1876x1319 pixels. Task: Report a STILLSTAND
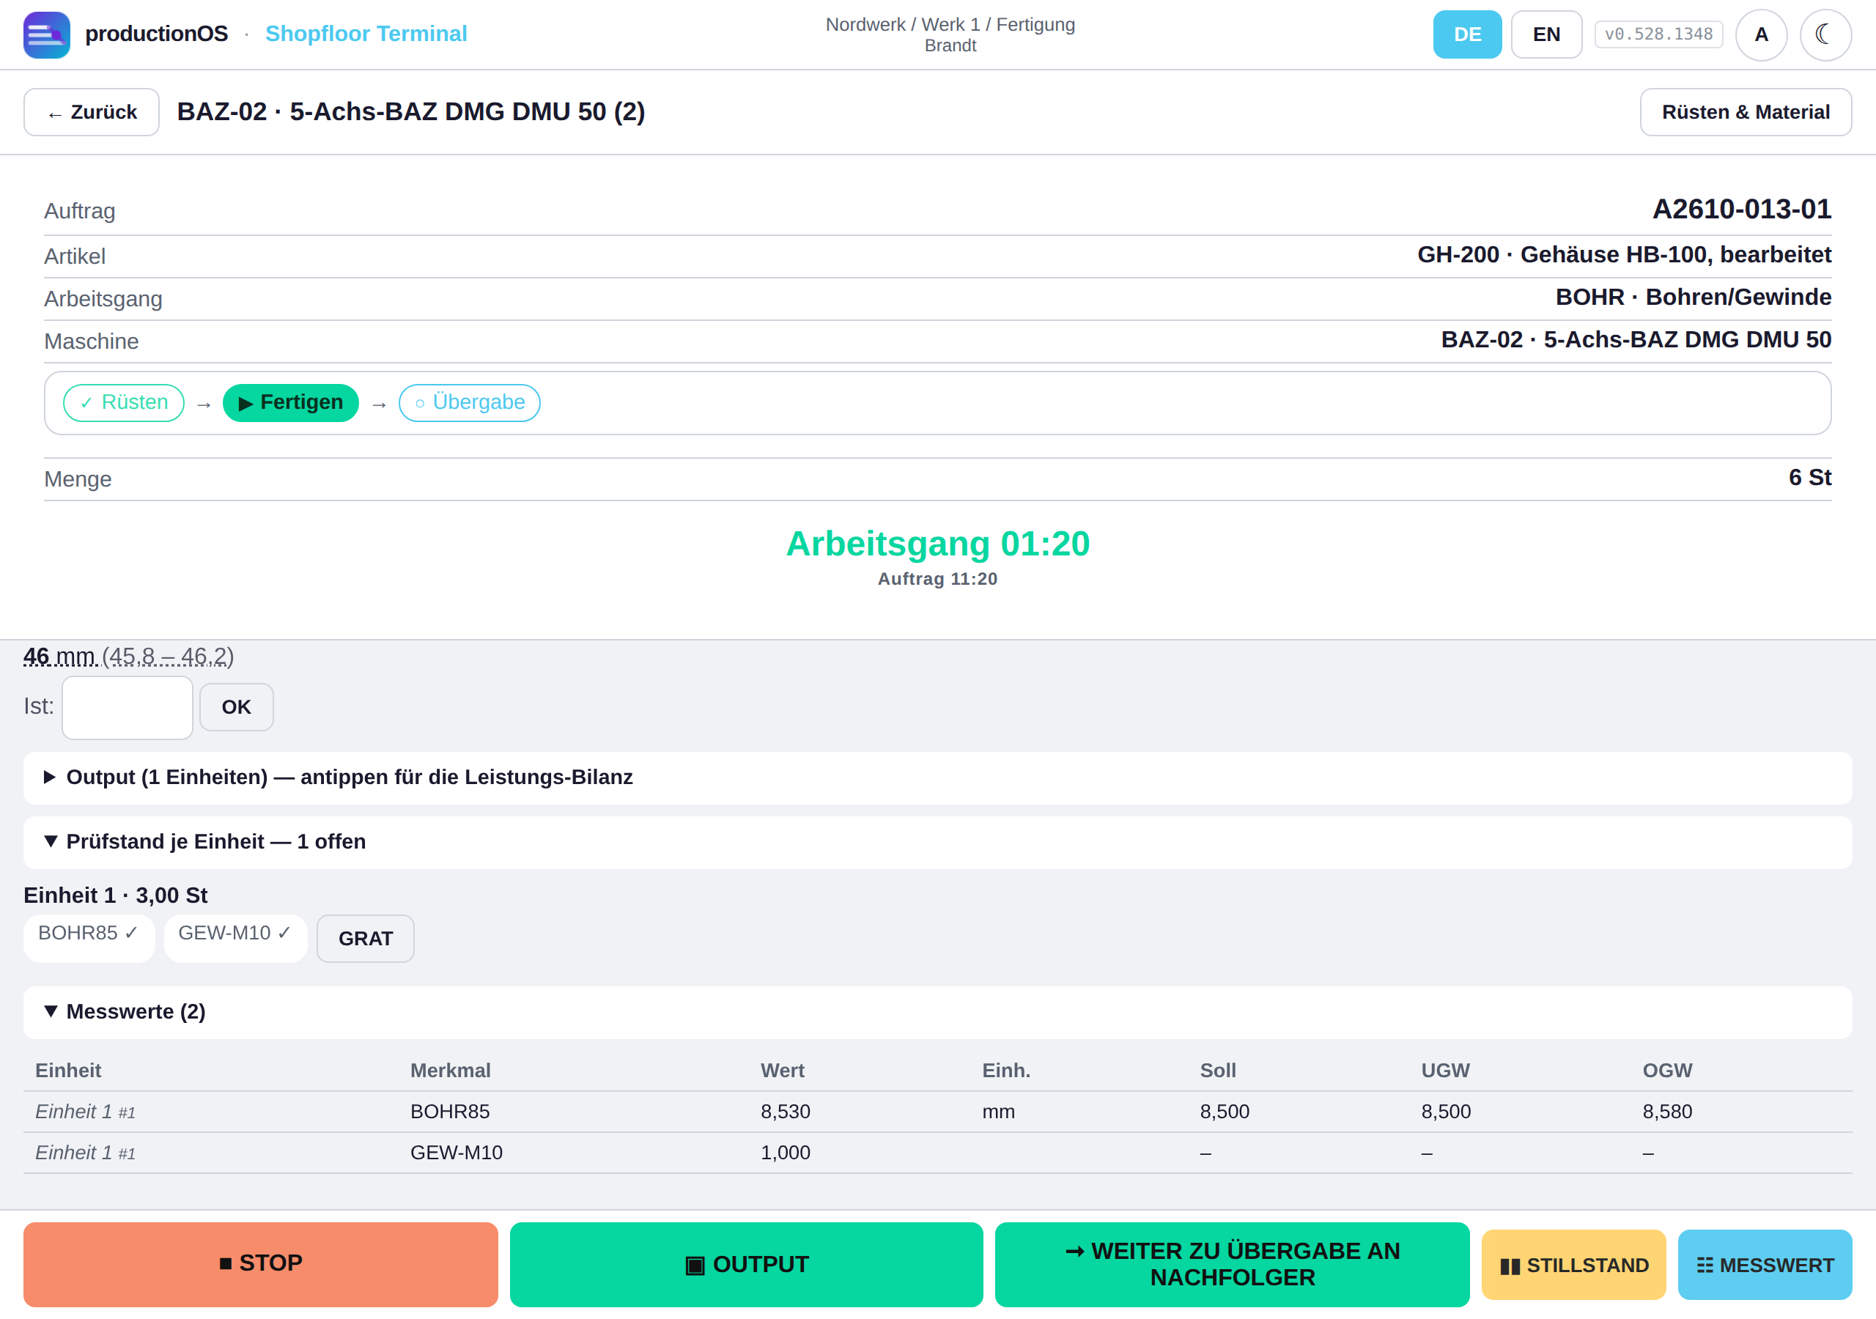pos(1573,1265)
